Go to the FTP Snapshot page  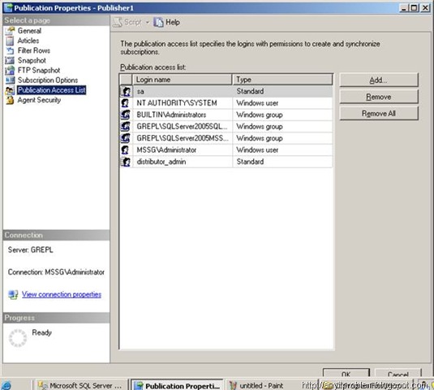tap(39, 71)
